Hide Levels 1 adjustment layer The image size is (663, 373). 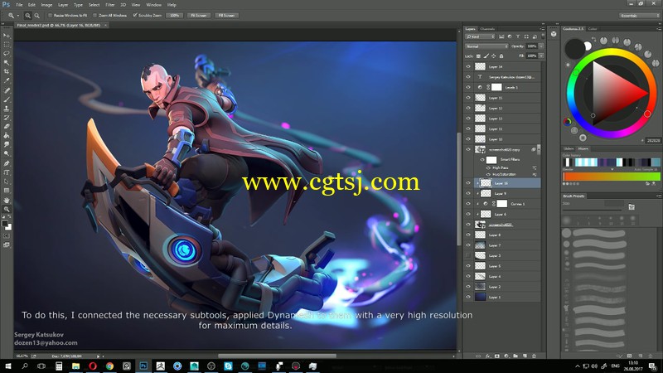coord(468,87)
